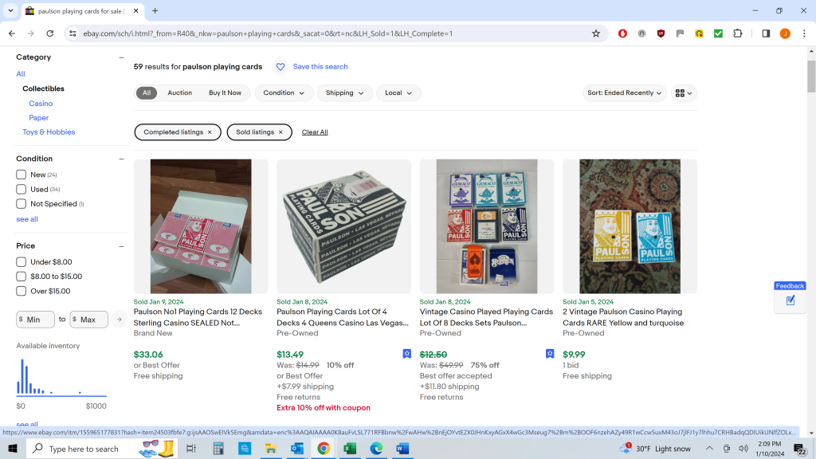Click Save this search link
The width and height of the screenshot is (816, 459).
[x=320, y=67]
